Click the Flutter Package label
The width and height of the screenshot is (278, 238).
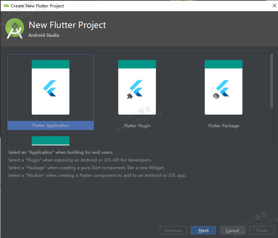pyautogui.click(x=224, y=126)
